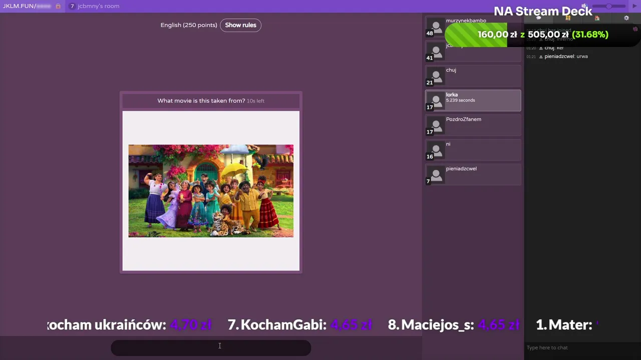The height and width of the screenshot is (360, 641).
Task: Open the room house icon tab
Action: (x=597, y=18)
